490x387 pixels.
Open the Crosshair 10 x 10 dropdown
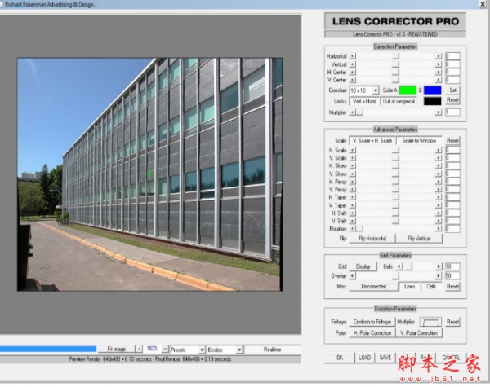364,90
